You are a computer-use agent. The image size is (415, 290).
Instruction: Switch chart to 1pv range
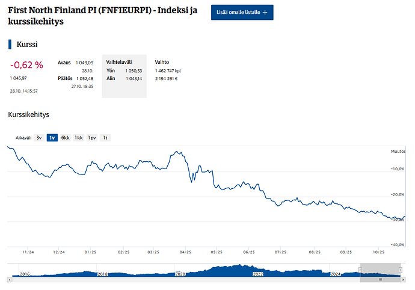point(92,138)
